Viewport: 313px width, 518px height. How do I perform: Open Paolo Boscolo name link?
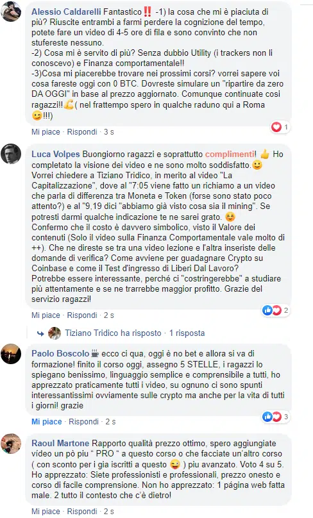tap(60, 353)
